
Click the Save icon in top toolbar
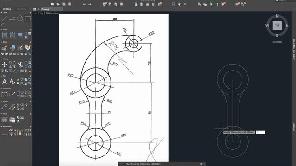64,4
